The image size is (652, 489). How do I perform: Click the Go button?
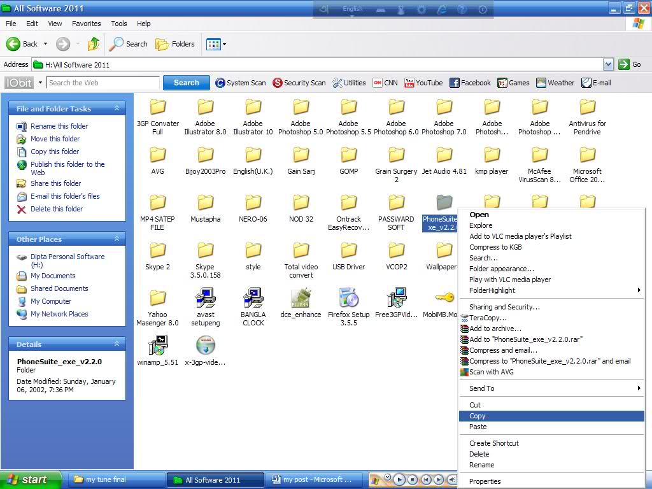coord(630,64)
